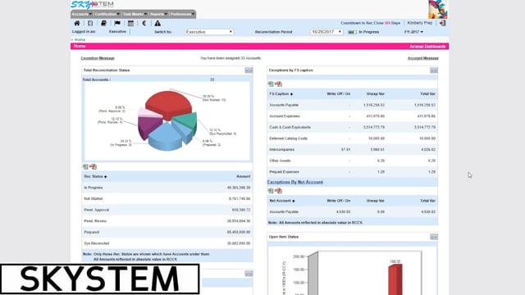Open the Exceptions By Net Account link
Screen dimensions: 525x295
pos(295,182)
